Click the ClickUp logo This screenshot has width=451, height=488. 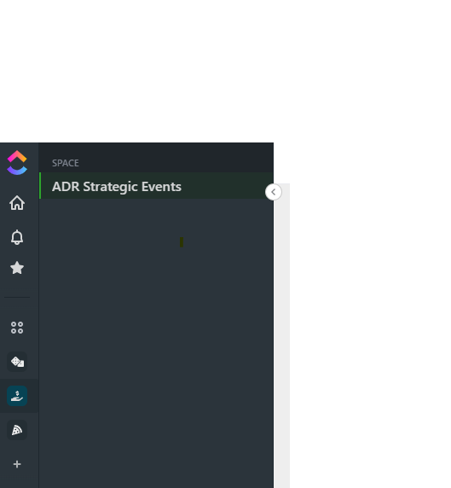[17, 163]
